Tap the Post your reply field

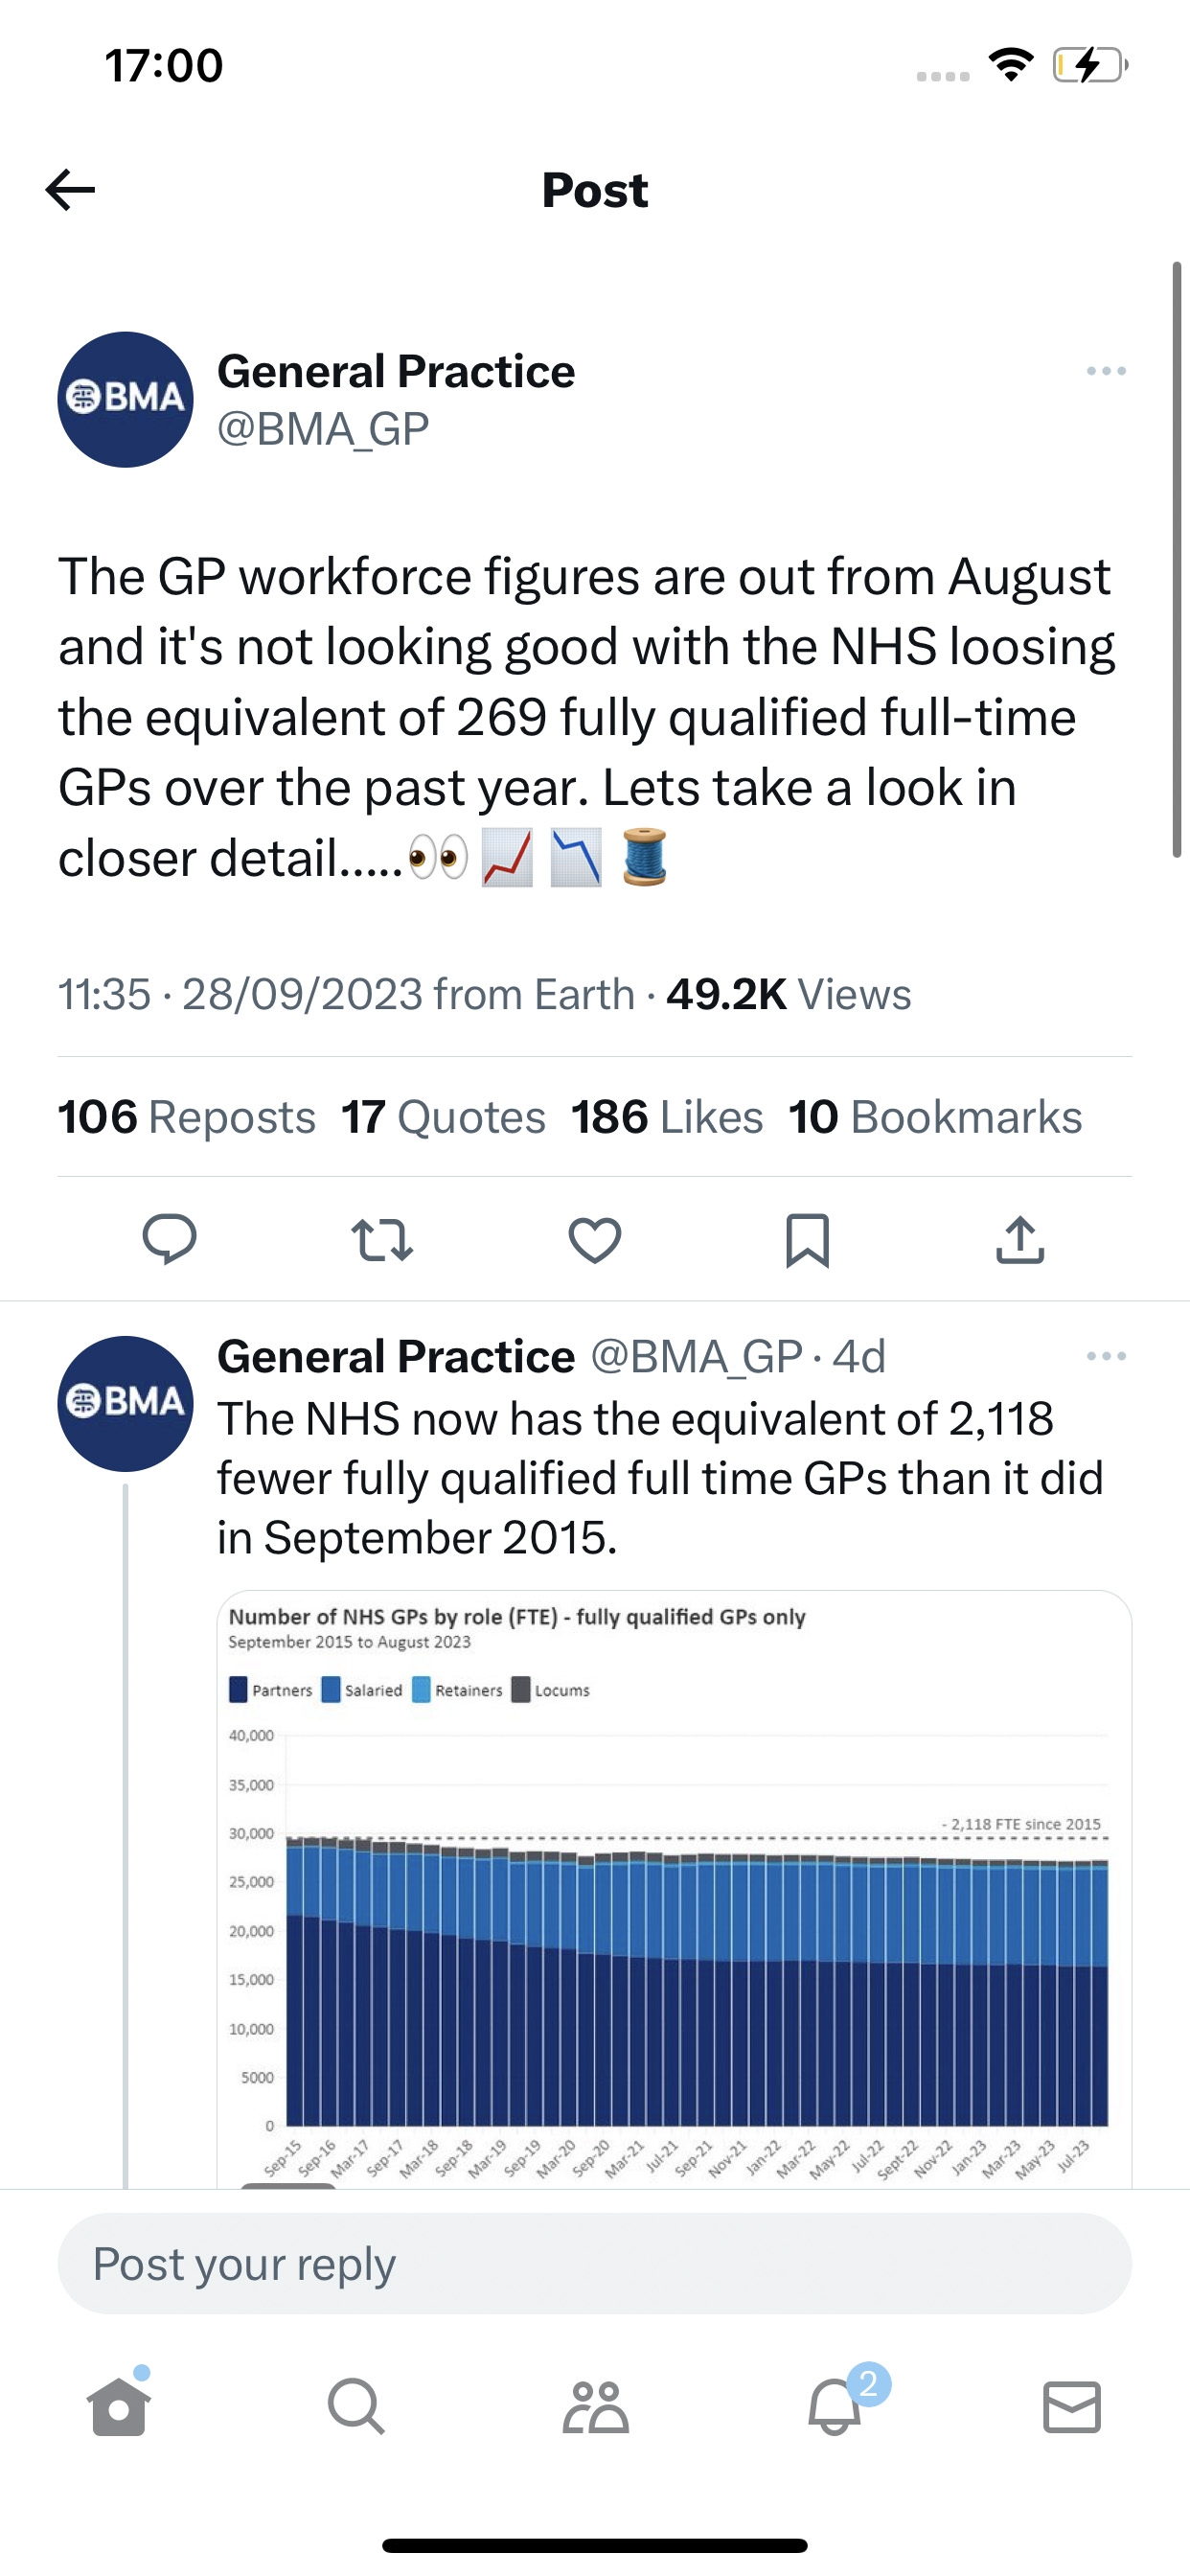point(595,2264)
